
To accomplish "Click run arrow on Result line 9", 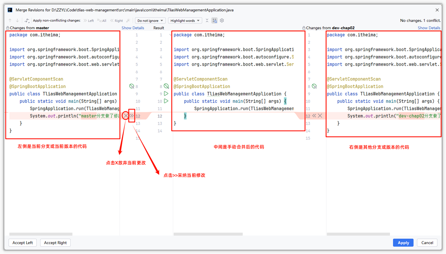I will pos(166,94).
